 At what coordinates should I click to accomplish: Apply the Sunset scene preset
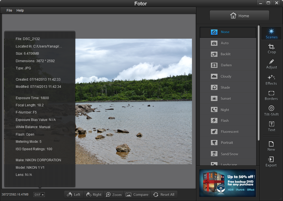[x=228, y=99]
